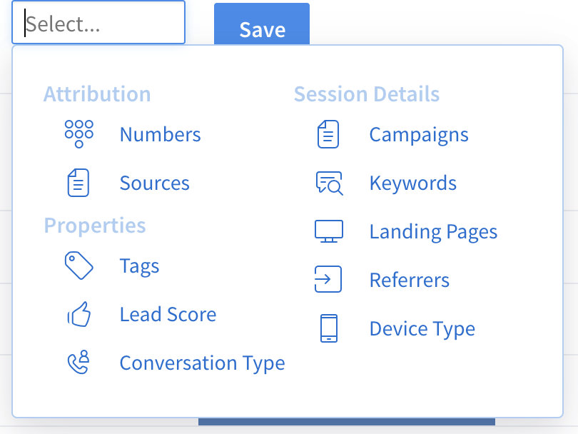Screen dimensions: 578x434
Task: Focus the Select... combo box
Action: click(x=98, y=23)
